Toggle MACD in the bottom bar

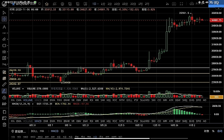coord(55,131)
